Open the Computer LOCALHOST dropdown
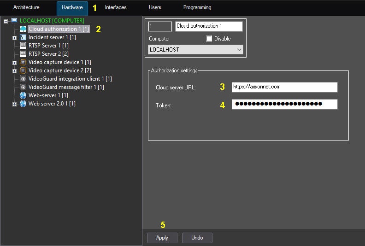Viewport: 365px width, 246px height. click(195, 49)
